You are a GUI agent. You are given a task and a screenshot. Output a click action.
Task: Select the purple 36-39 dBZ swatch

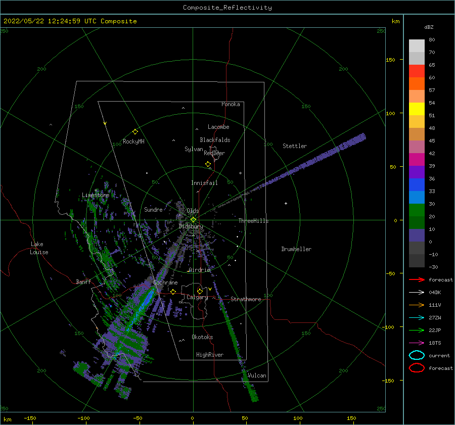tap(417, 172)
